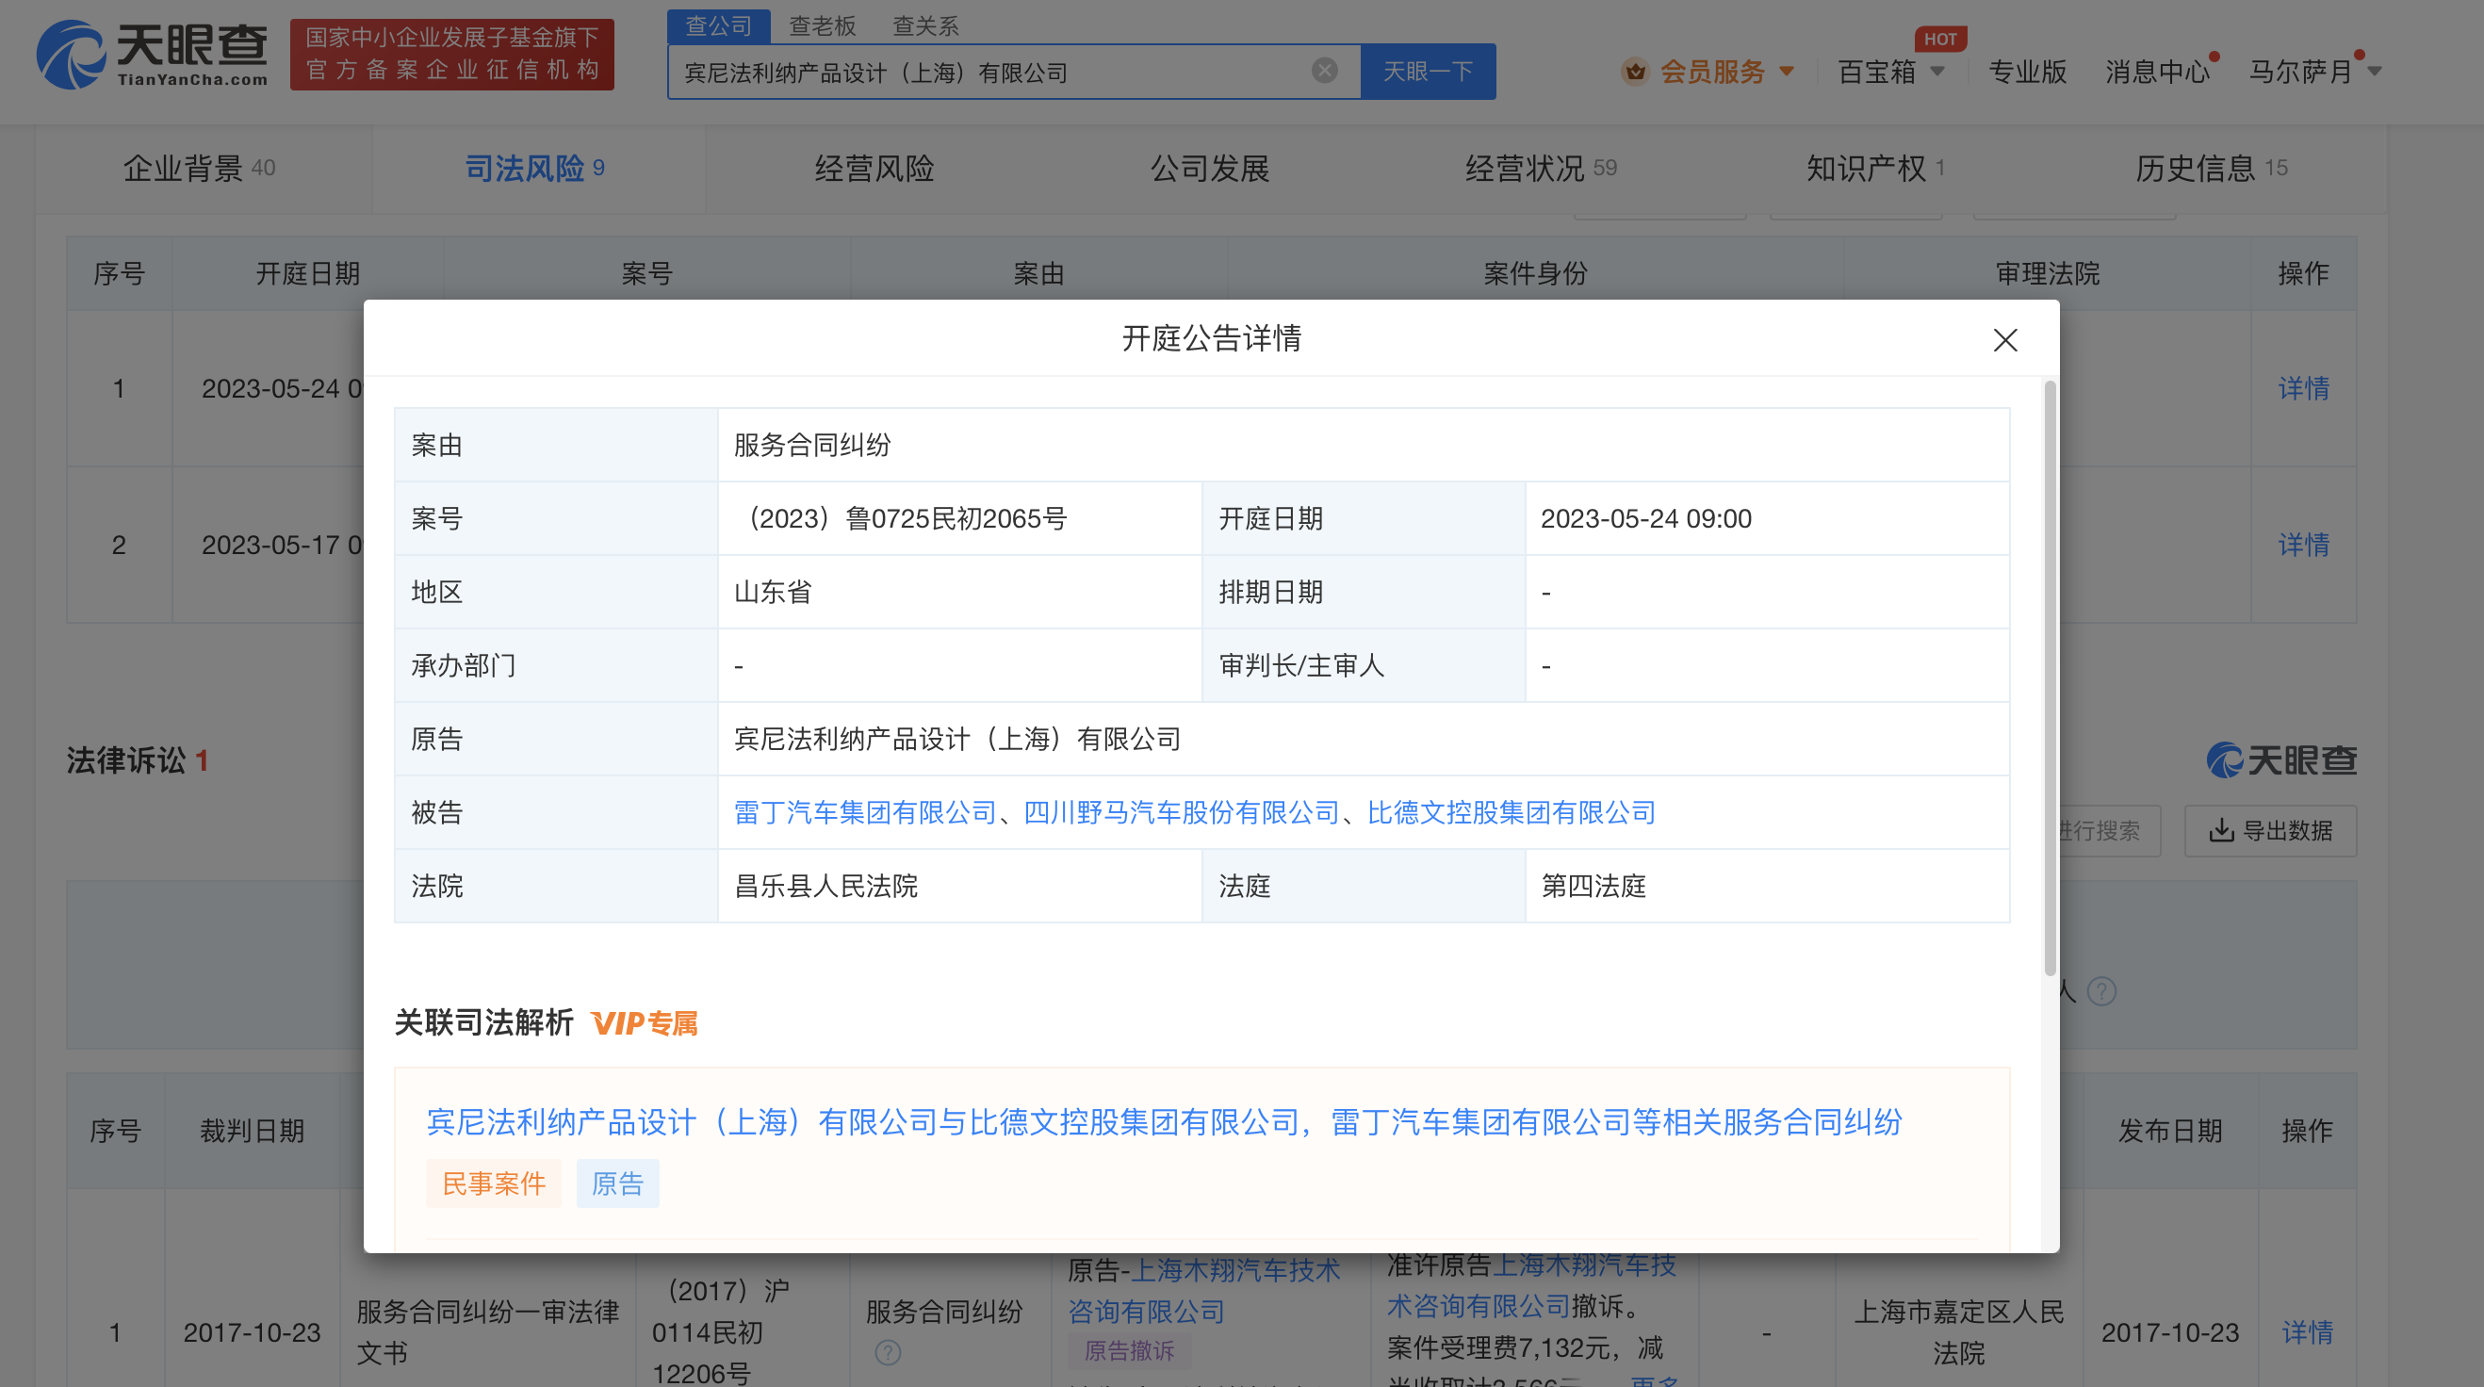Open the 知识产权 tab
2484x1387 pixels.
pos(1875,169)
